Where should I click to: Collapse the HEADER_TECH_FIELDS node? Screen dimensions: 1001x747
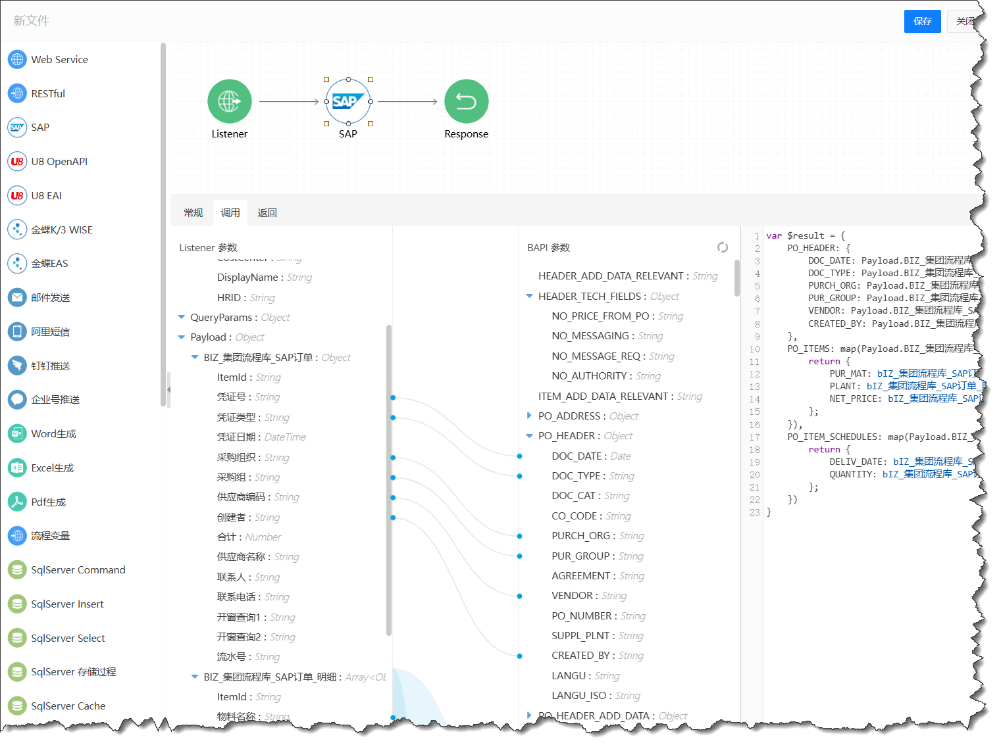529,297
